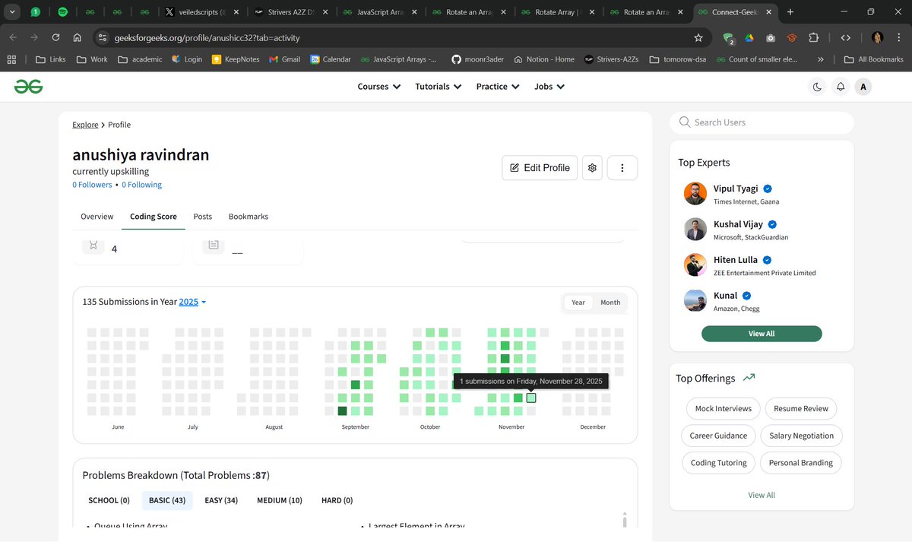Switch to the Spotify pinned tab

click(x=62, y=12)
